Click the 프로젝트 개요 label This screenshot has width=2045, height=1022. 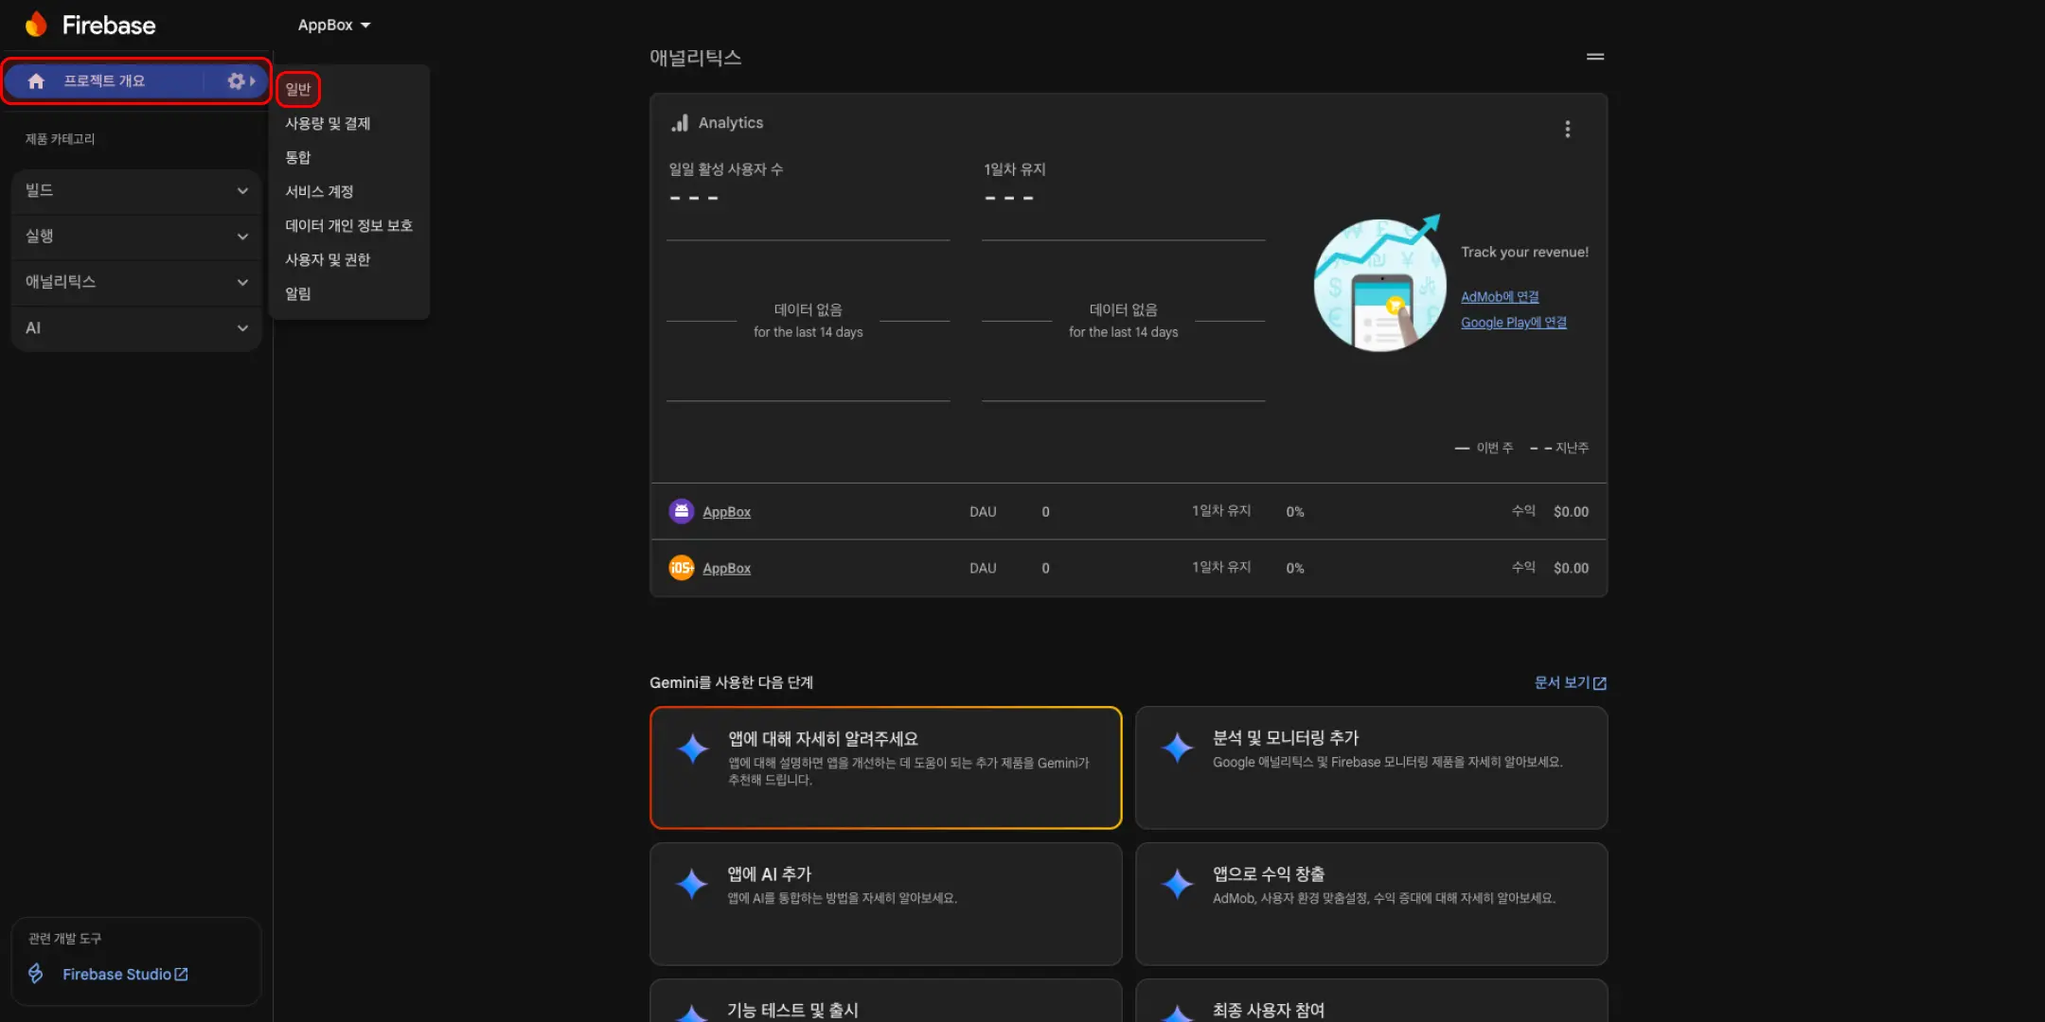tap(104, 81)
